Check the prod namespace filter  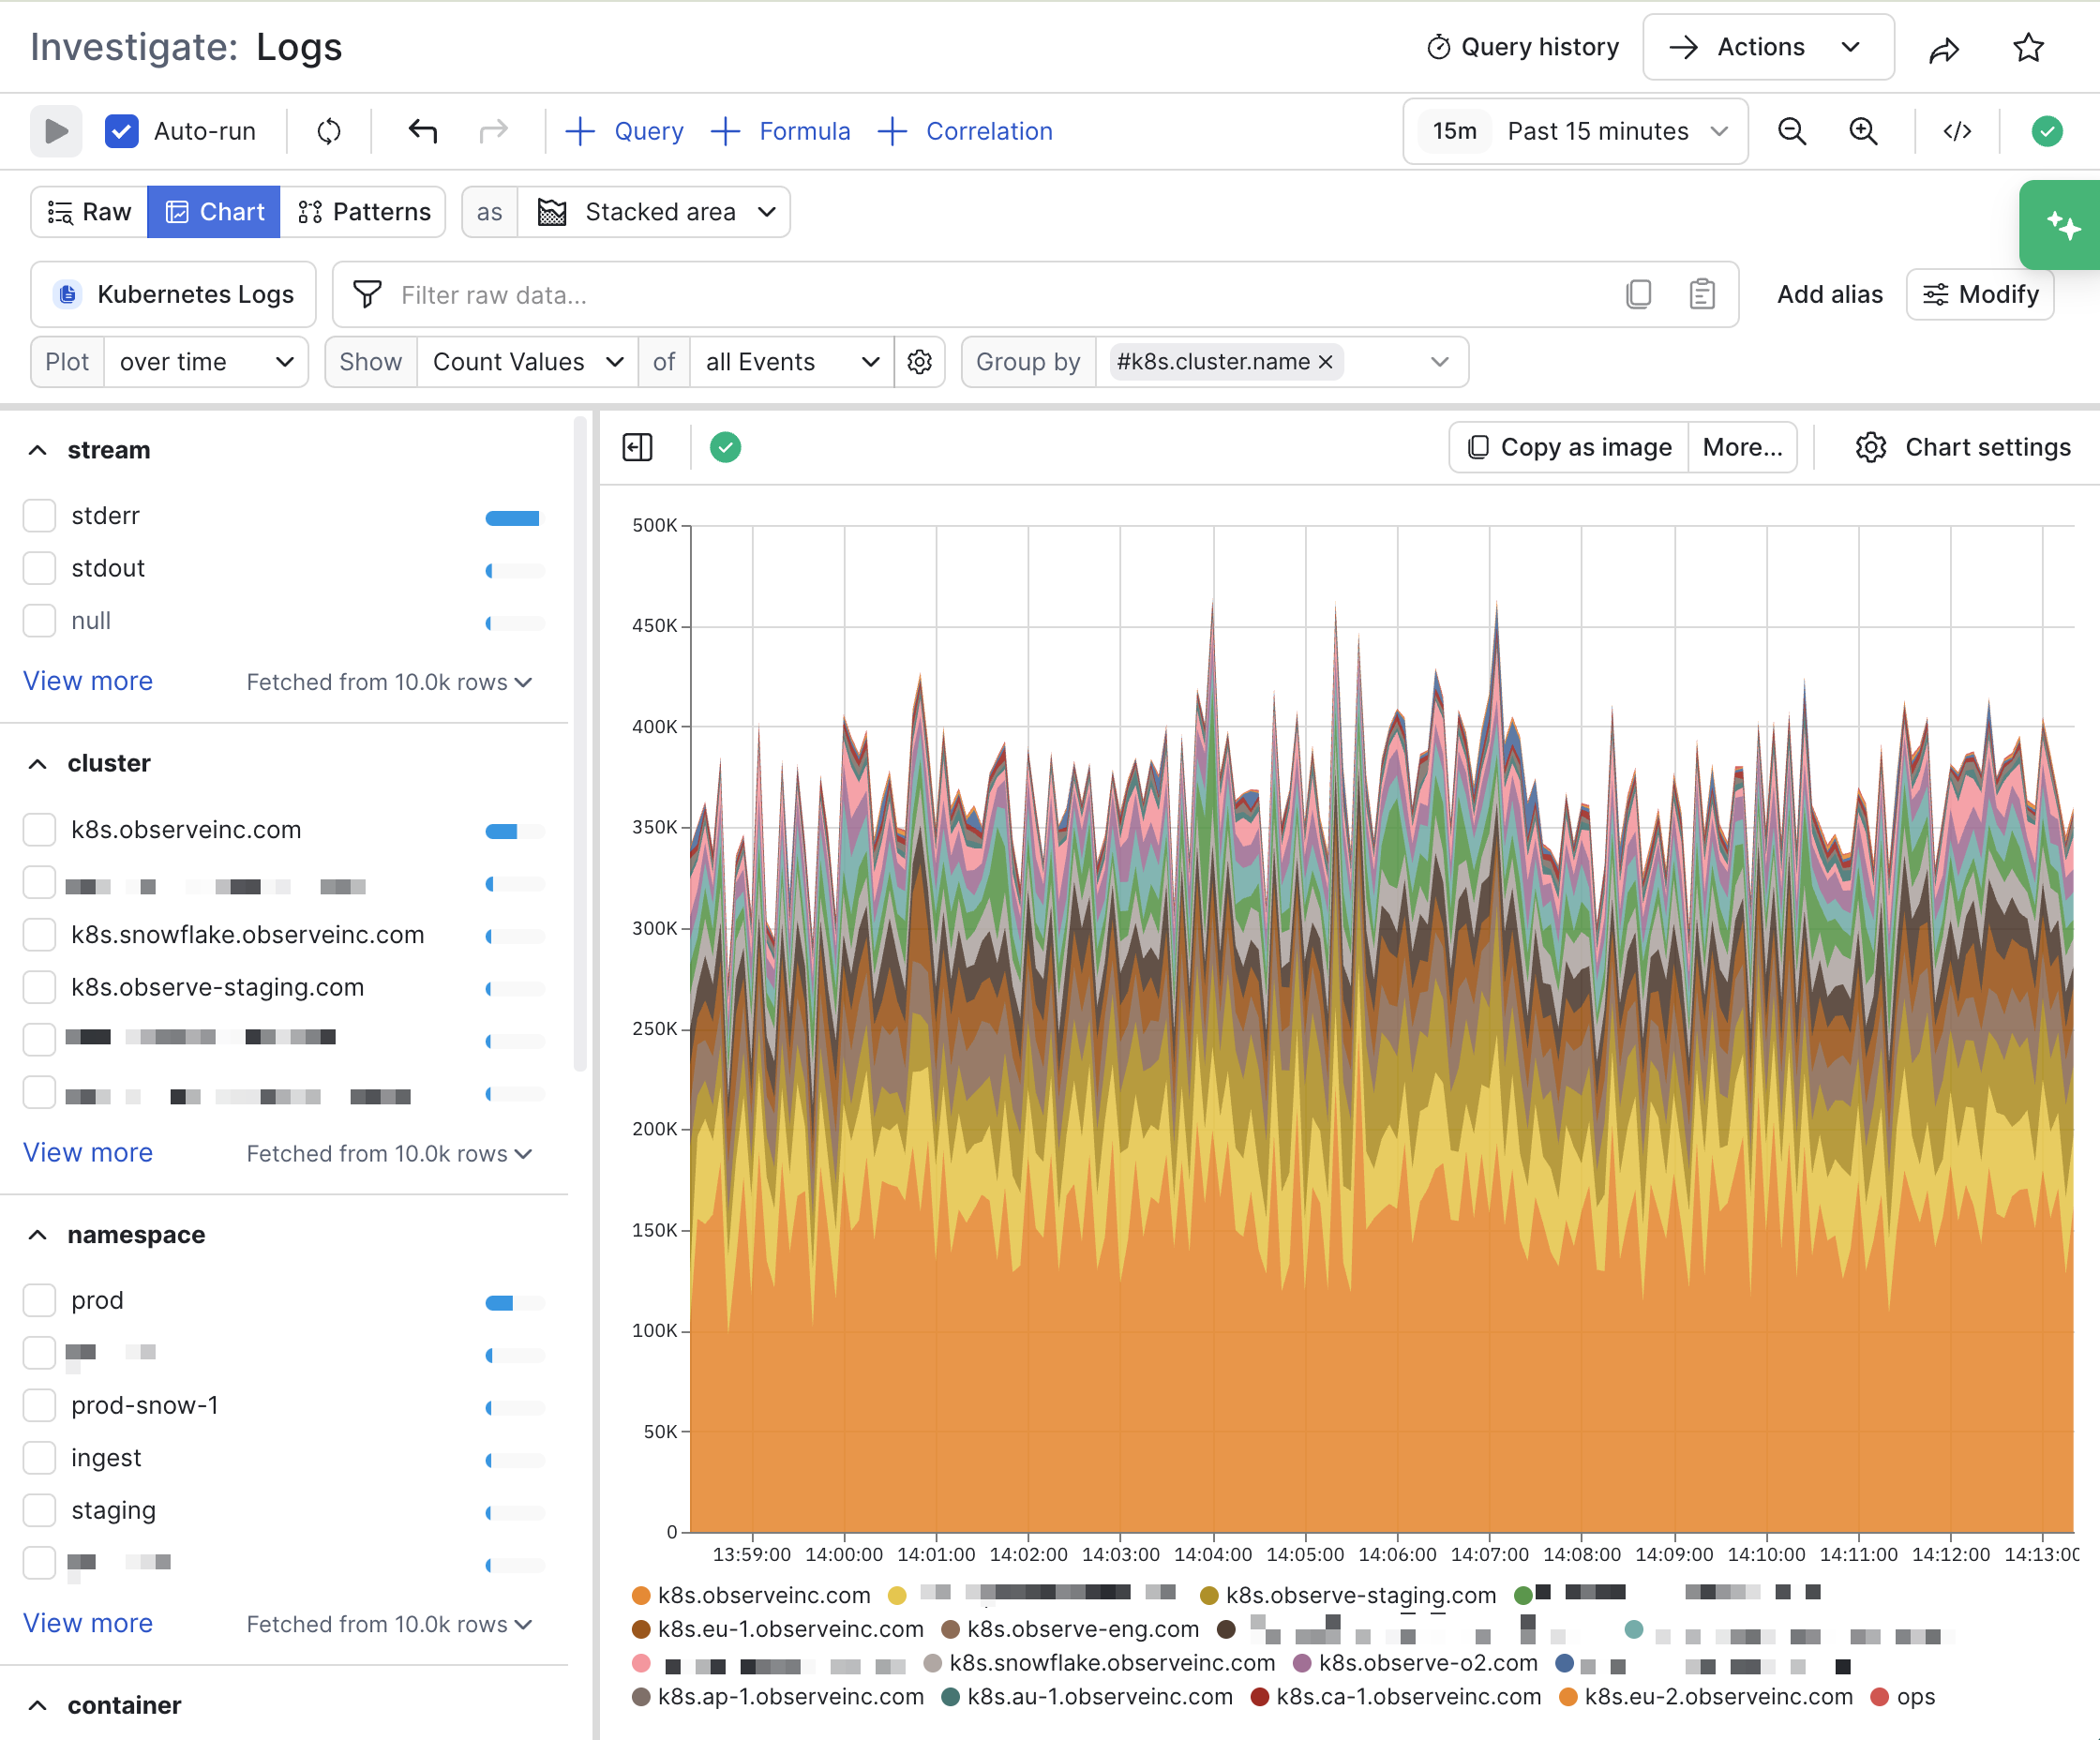point(40,1300)
